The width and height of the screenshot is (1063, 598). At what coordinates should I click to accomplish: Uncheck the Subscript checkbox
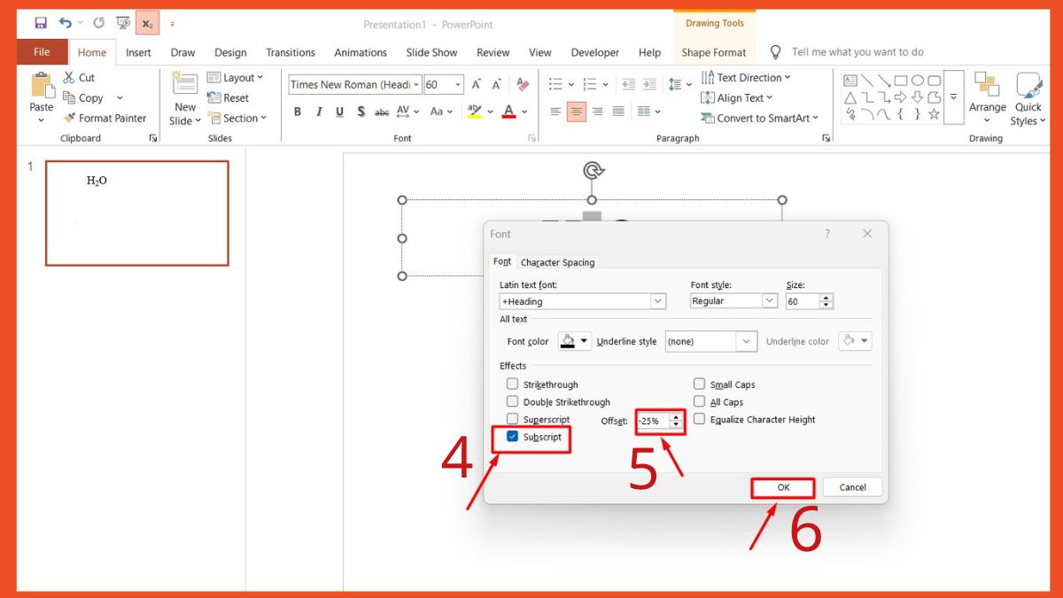(512, 437)
